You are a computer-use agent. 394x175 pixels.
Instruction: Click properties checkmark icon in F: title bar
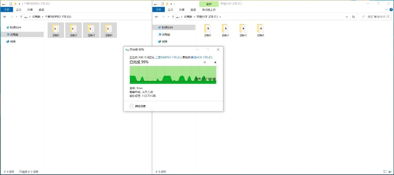pyautogui.click(x=162, y=4)
